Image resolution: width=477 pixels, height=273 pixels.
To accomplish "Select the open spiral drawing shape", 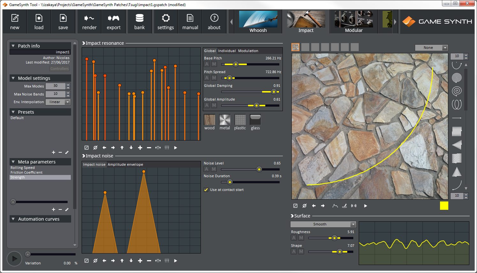I will pos(457,91).
